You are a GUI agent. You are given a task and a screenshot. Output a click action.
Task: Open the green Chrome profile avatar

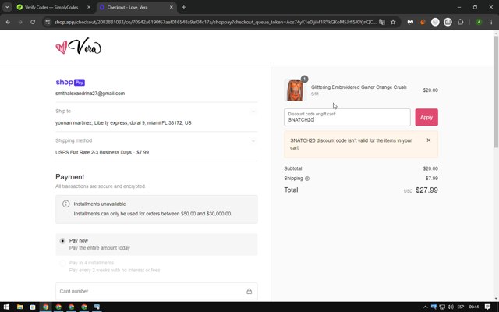tap(479, 22)
